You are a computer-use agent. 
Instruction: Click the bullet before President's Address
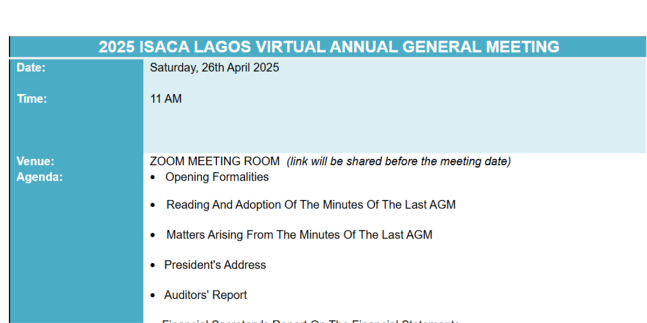pos(154,266)
